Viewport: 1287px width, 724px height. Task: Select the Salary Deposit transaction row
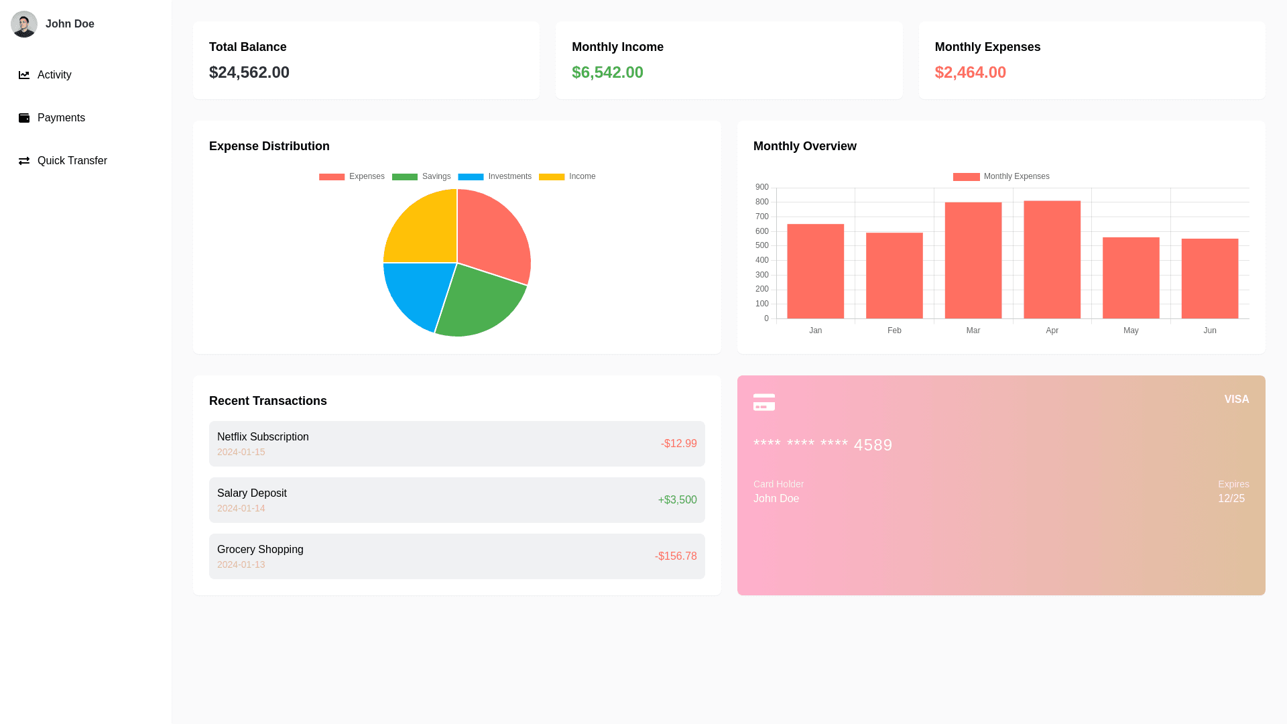456,499
